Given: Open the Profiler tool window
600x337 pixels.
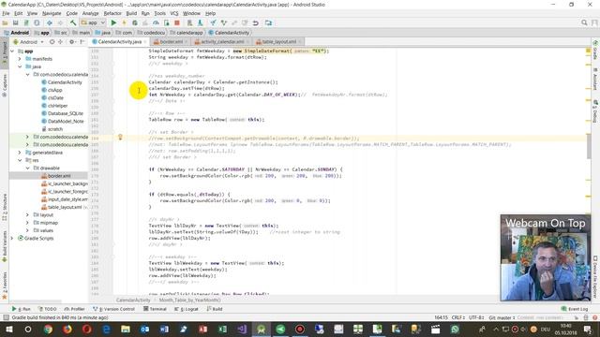Looking at the screenshot, I should point(75,309).
